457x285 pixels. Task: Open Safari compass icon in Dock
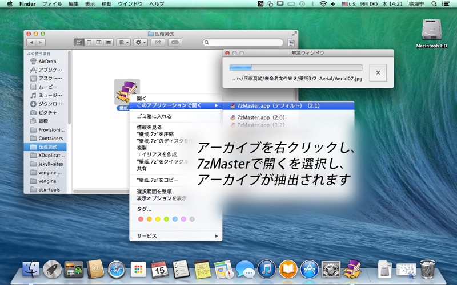(117, 270)
